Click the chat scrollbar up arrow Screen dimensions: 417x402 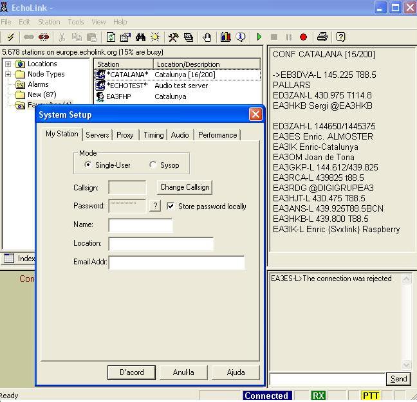(406, 279)
